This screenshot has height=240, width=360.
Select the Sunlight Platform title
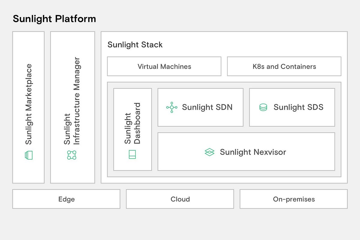click(x=54, y=19)
